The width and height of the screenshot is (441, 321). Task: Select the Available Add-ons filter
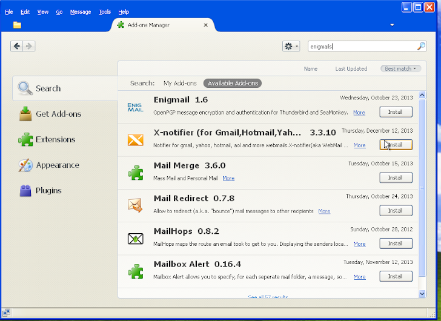point(233,83)
